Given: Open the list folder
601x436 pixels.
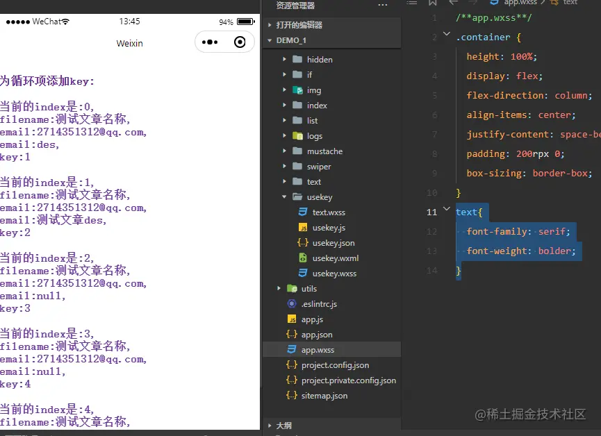Looking at the screenshot, I should [312, 121].
